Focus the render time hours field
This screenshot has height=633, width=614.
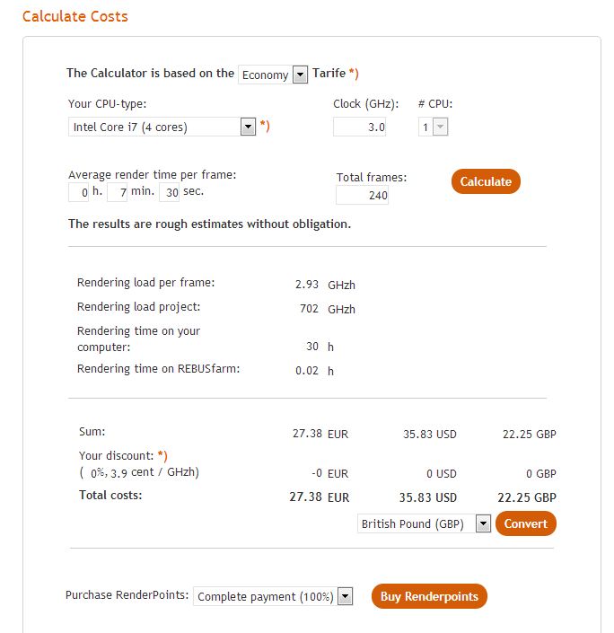click(x=79, y=192)
